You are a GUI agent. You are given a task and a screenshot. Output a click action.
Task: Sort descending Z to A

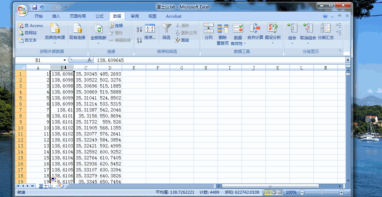coord(139,40)
